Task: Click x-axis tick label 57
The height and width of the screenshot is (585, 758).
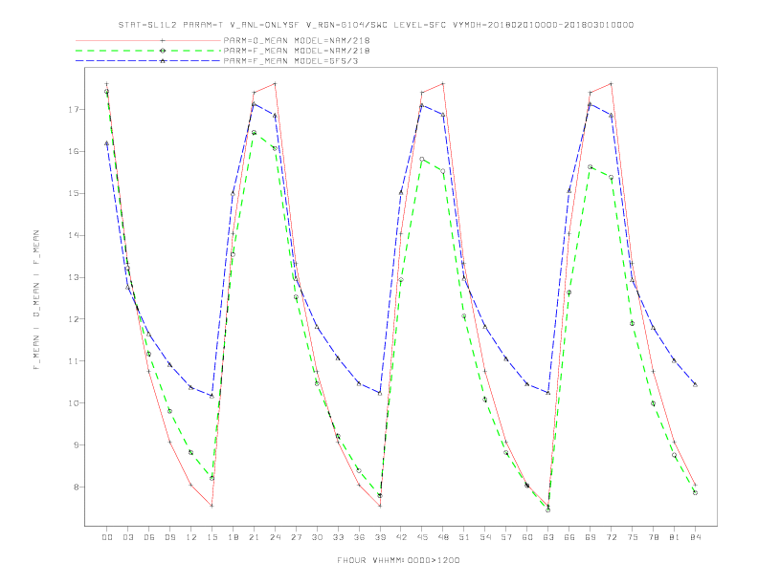Action: (x=506, y=537)
